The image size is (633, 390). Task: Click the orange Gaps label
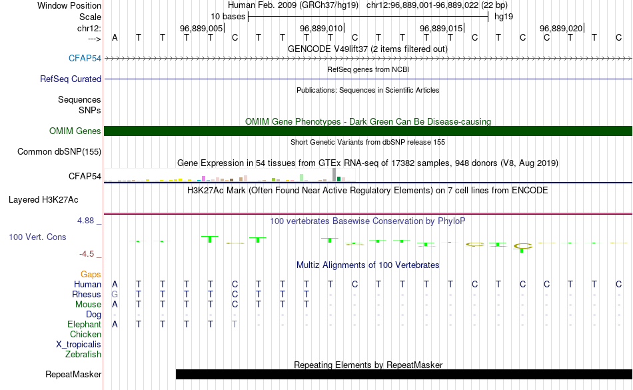91,275
